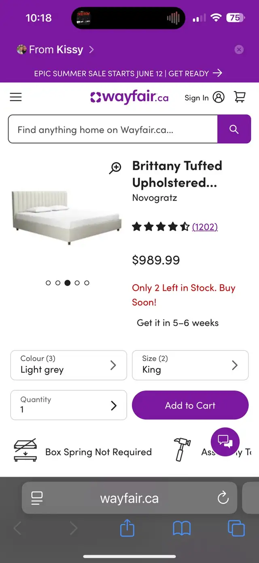Focus the Find anything home search field
This screenshot has width=259, height=563.
(113, 130)
